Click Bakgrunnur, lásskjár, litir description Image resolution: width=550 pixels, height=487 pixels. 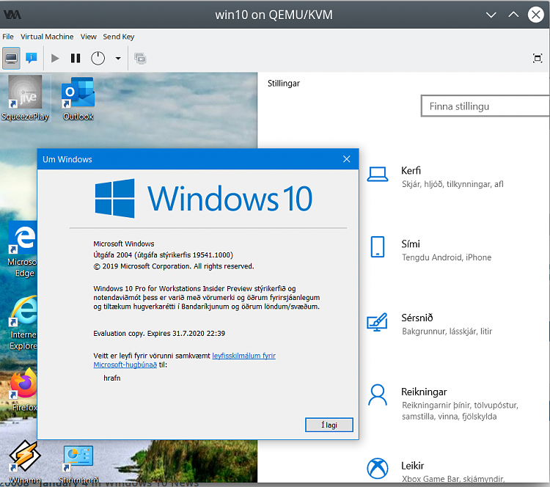point(447,332)
